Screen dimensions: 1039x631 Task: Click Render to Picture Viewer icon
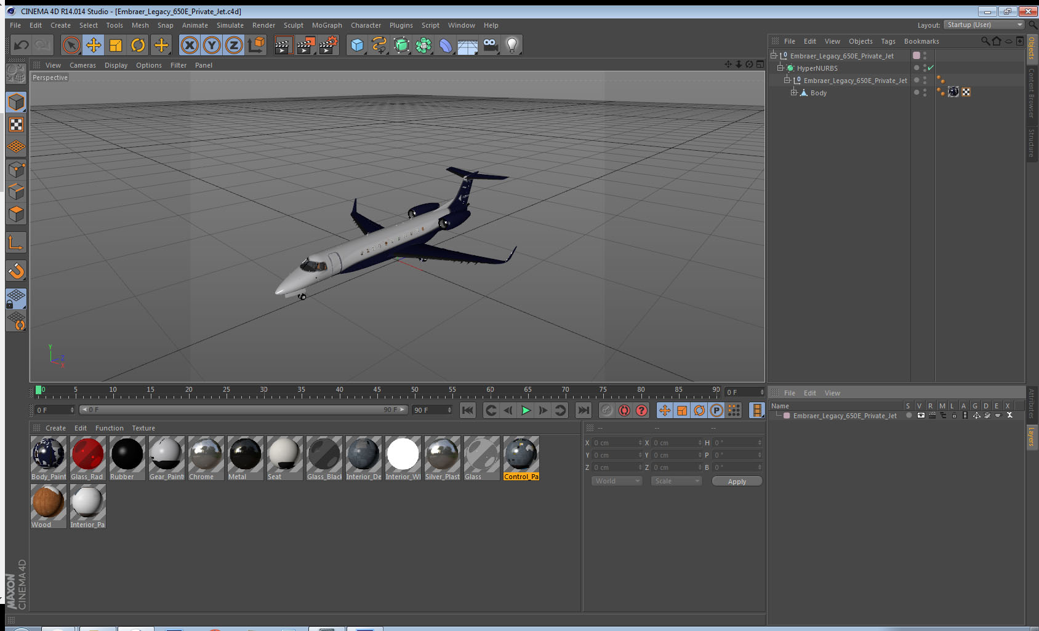(x=306, y=45)
